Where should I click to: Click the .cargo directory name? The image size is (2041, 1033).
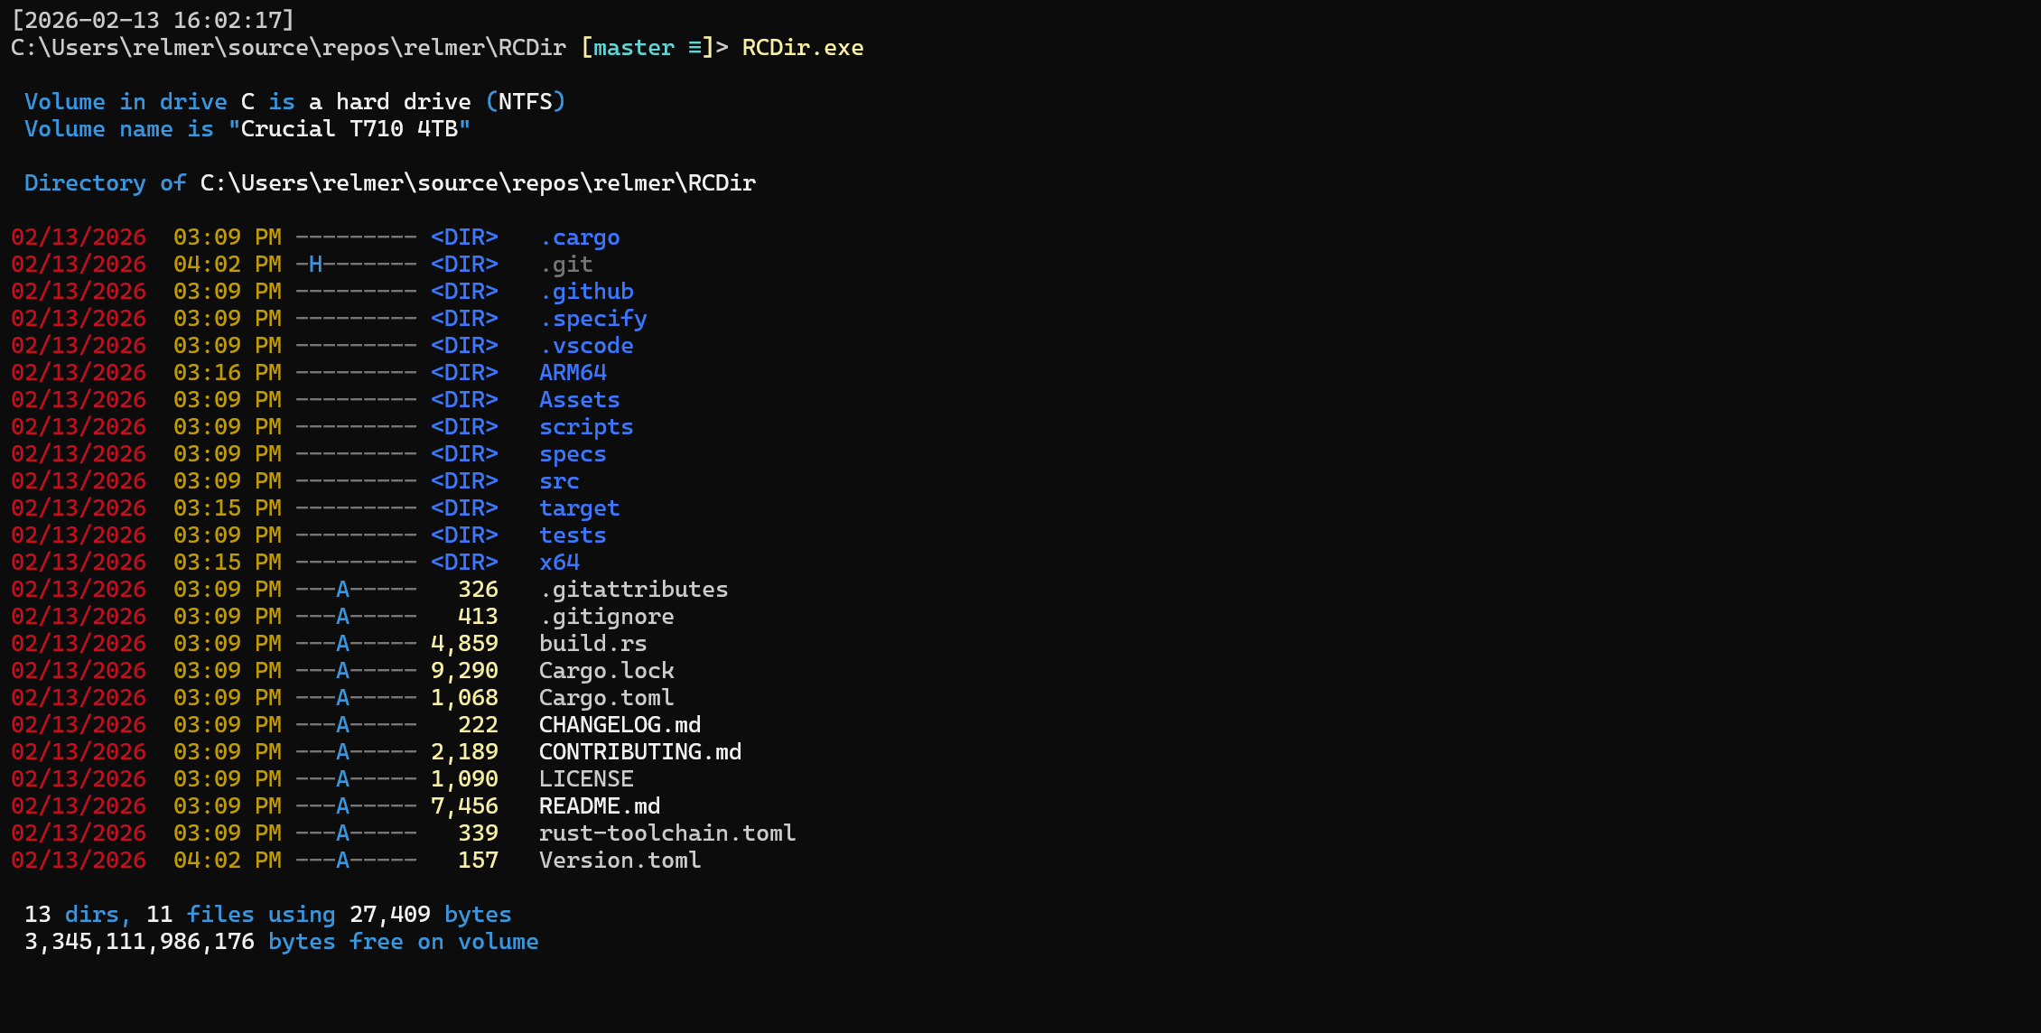point(580,237)
